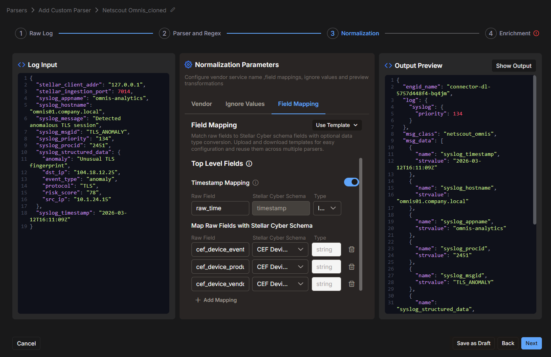Viewport: 551px width, 357px height.
Task: Open the Raw Log step label
Action: (x=41, y=33)
